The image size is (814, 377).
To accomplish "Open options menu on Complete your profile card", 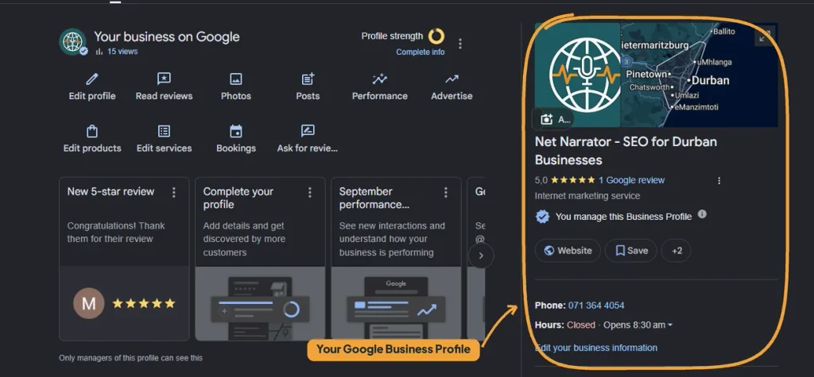I will click(x=310, y=192).
